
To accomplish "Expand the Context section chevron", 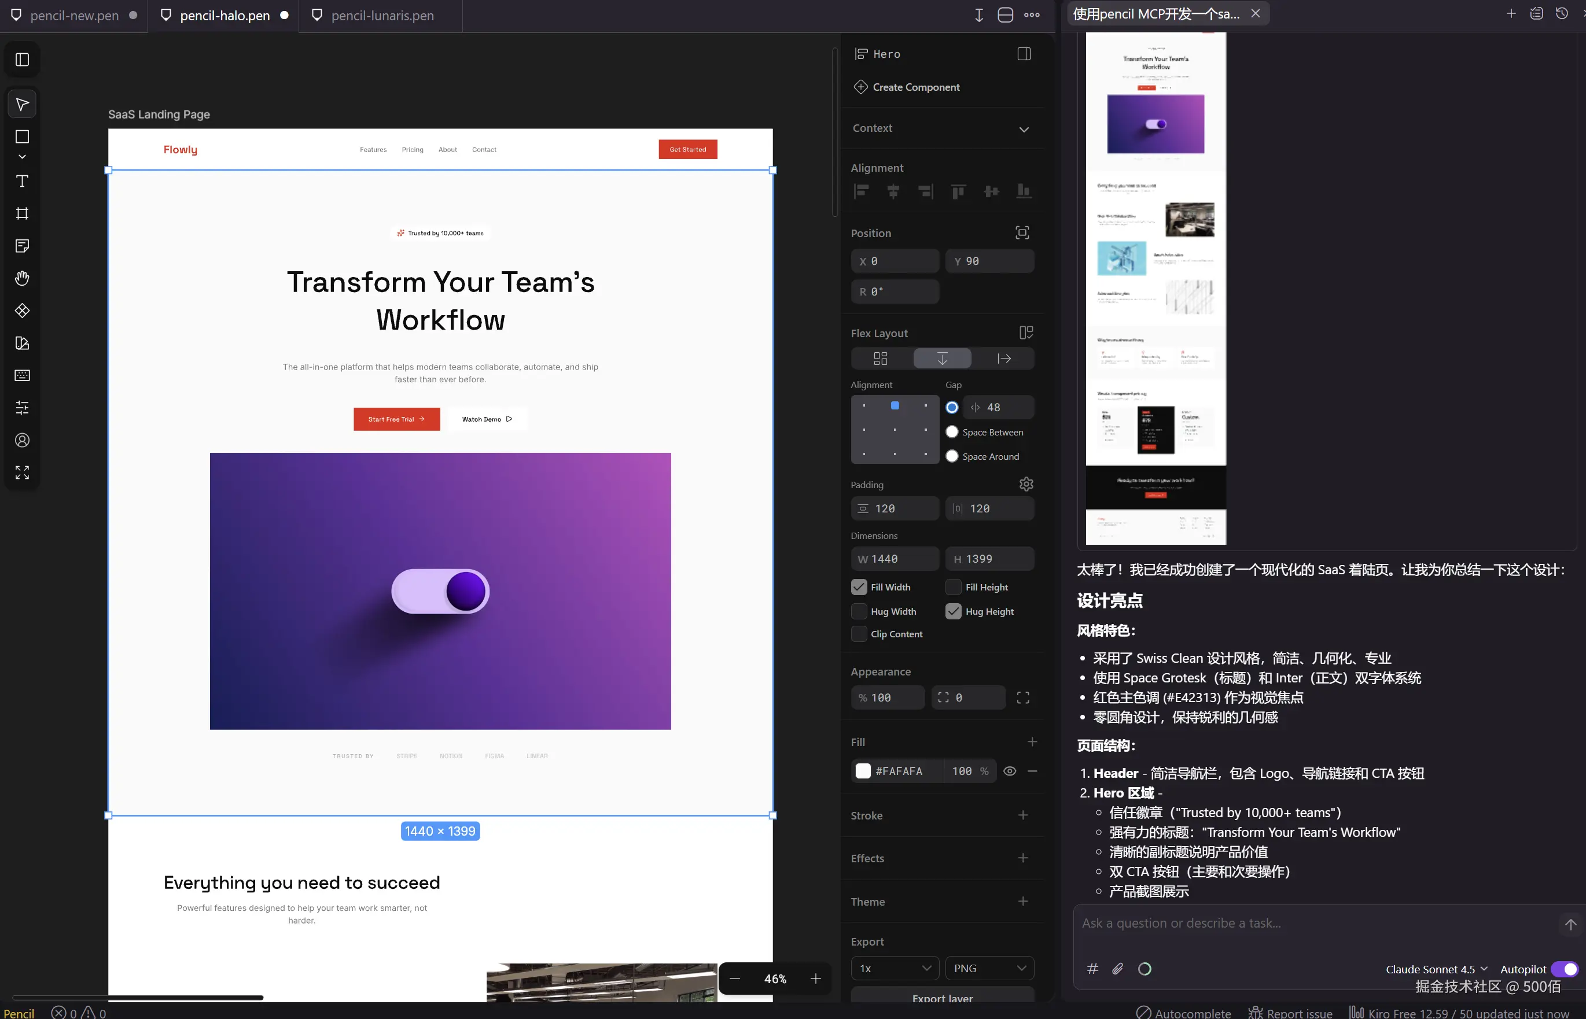I will tap(1024, 129).
